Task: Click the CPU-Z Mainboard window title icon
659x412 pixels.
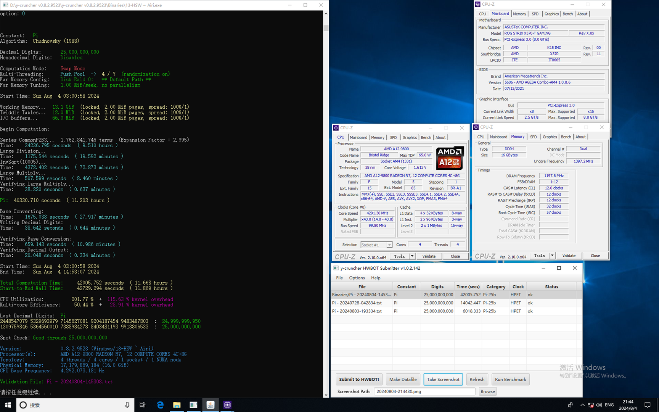Action: pyautogui.click(x=477, y=4)
